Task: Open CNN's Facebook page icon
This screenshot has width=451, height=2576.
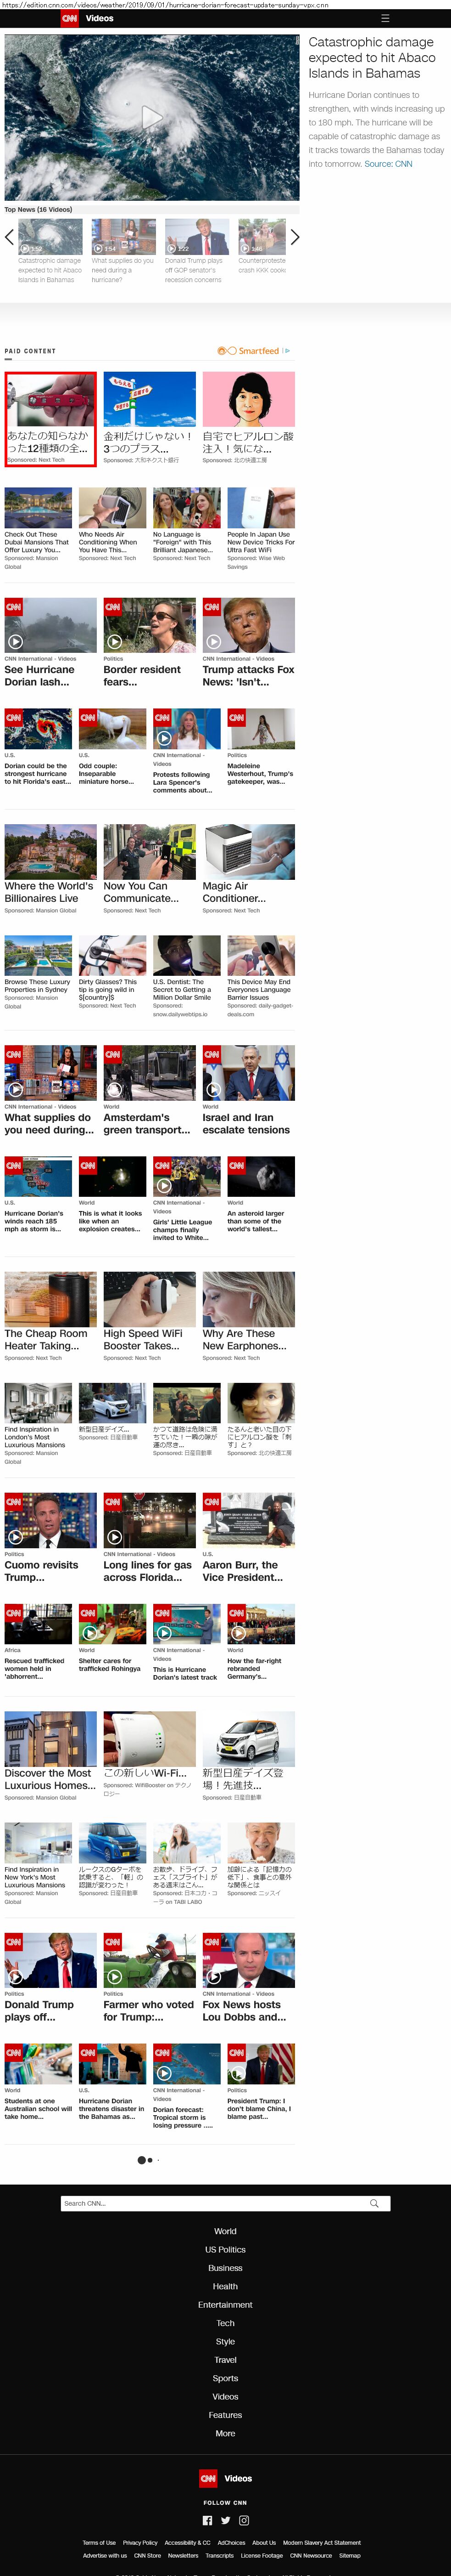Action: [207, 2520]
